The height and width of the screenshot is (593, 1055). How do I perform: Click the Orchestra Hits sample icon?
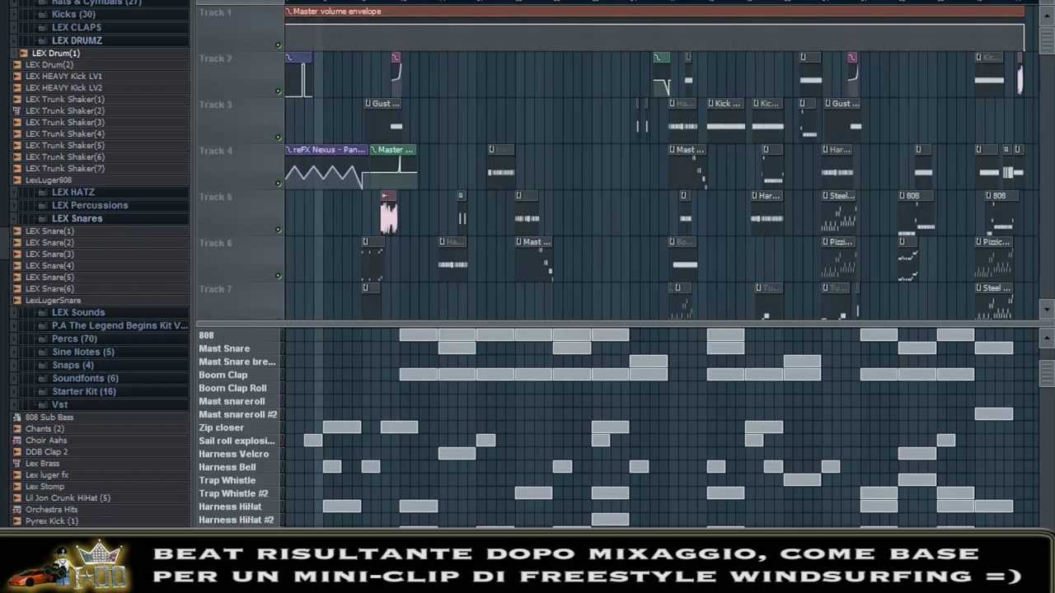tap(17, 510)
